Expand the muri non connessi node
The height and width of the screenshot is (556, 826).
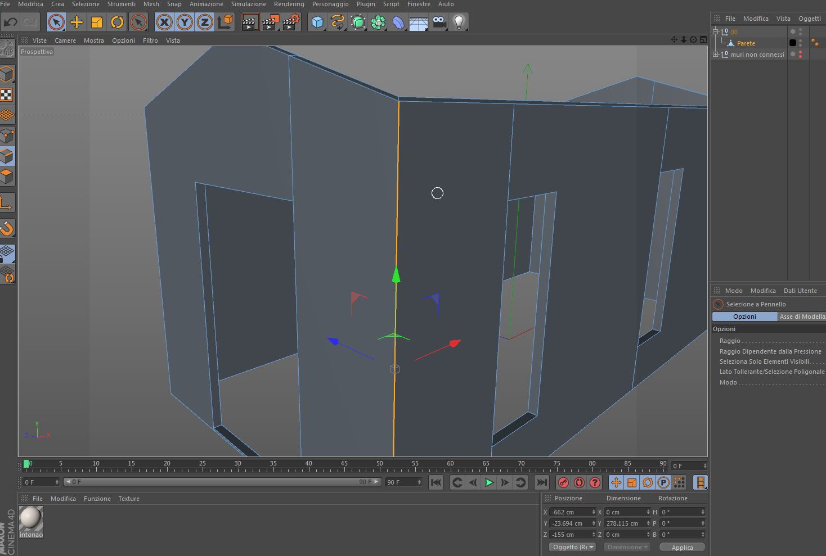point(716,55)
